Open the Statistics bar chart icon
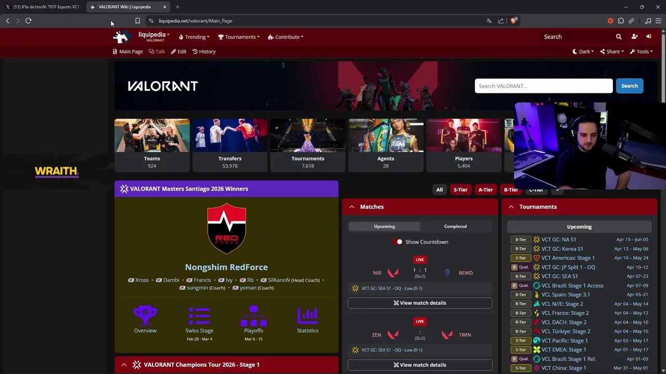The image size is (666, 374). tap(308, 315)
